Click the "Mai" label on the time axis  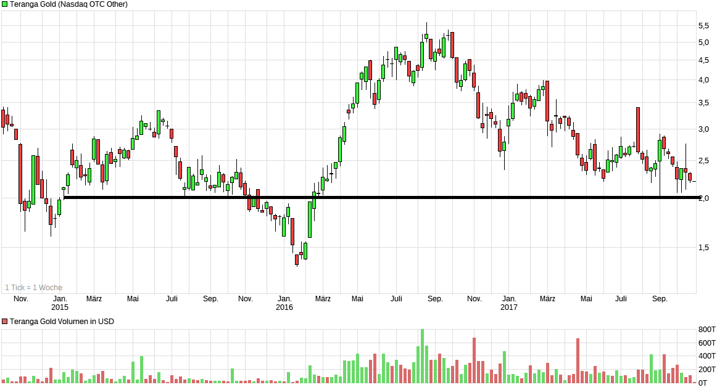[x=133, y=298]
